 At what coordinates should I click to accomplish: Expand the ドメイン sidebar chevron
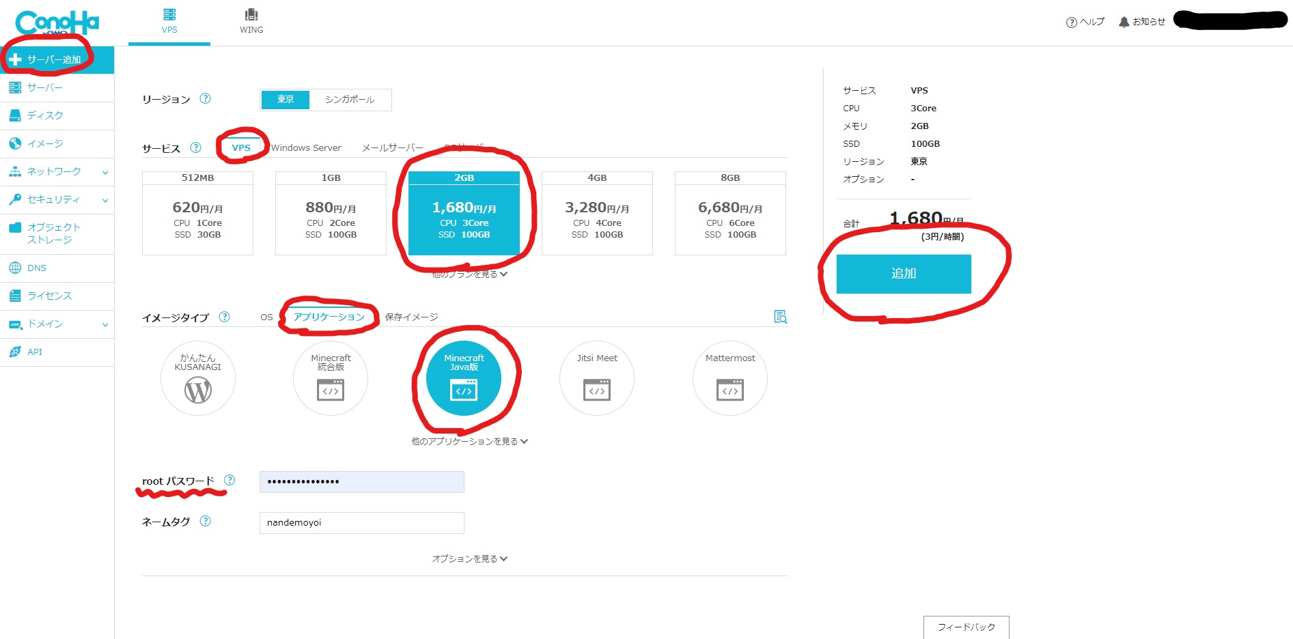coord(105,324)
